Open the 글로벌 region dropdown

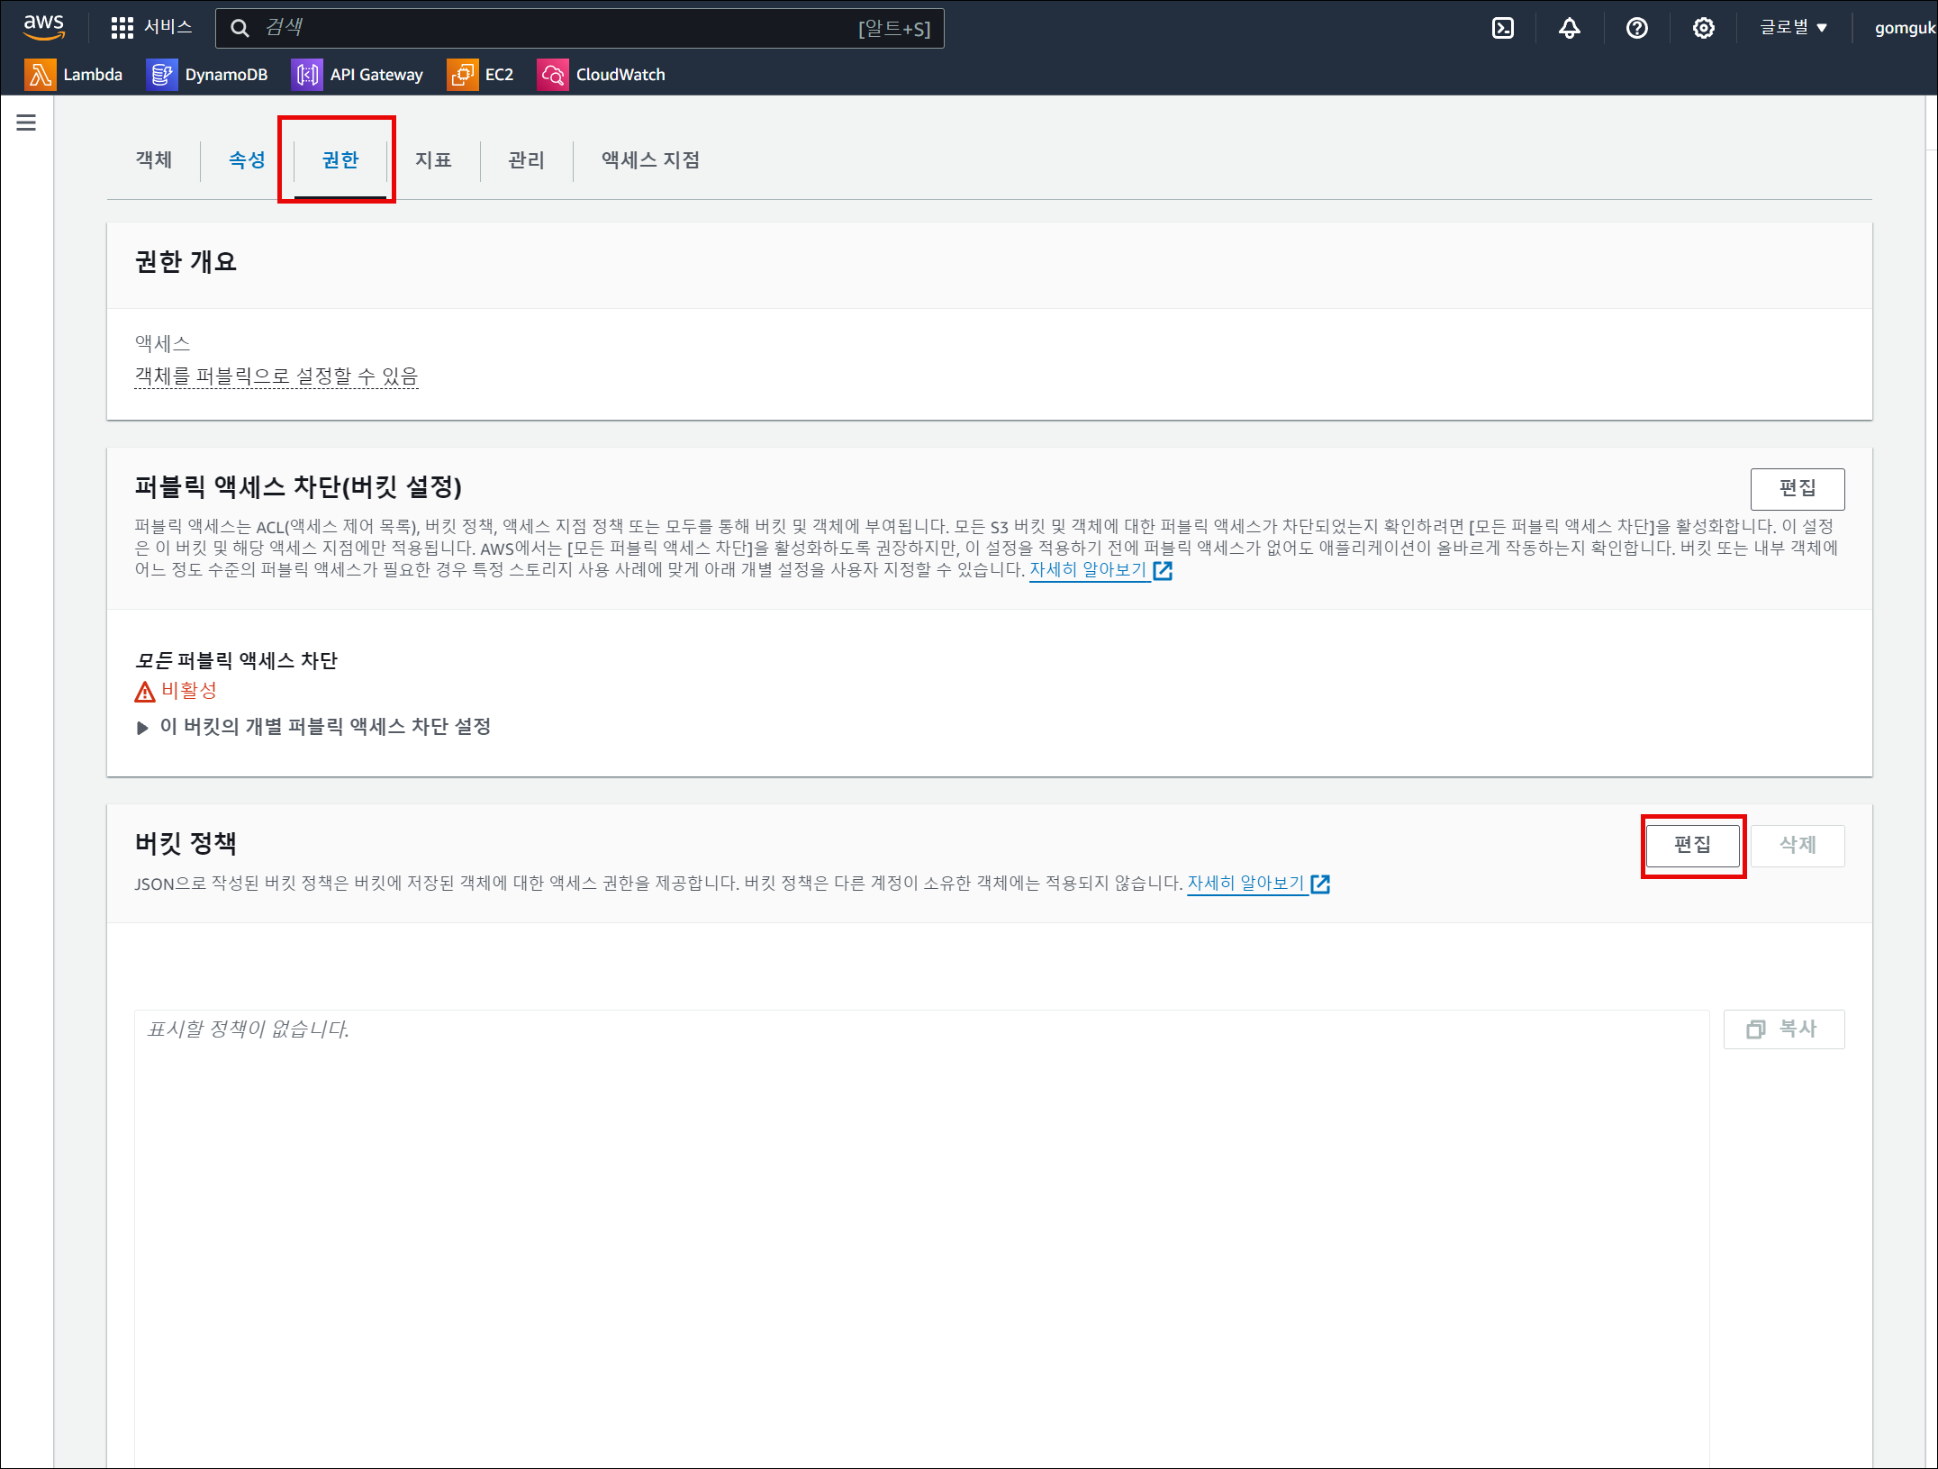(x=1793, y=28)
